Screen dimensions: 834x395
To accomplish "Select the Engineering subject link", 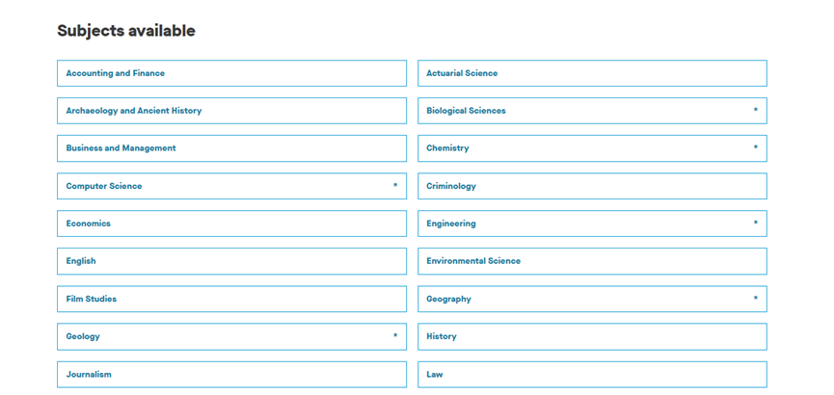I will pyautogui.click(x=592, y=224).
